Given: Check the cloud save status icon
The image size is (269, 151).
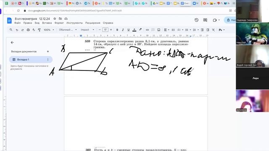Looking at the screenshot, I should (x=66, y=18).
